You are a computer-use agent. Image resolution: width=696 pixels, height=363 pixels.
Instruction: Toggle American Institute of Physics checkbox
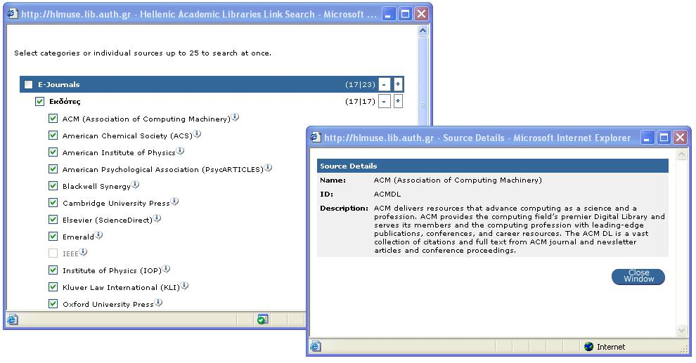[53, 152]
